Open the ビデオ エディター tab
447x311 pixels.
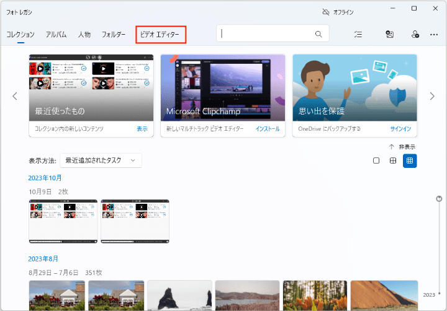pyautogui.click(x=160, y=35)
